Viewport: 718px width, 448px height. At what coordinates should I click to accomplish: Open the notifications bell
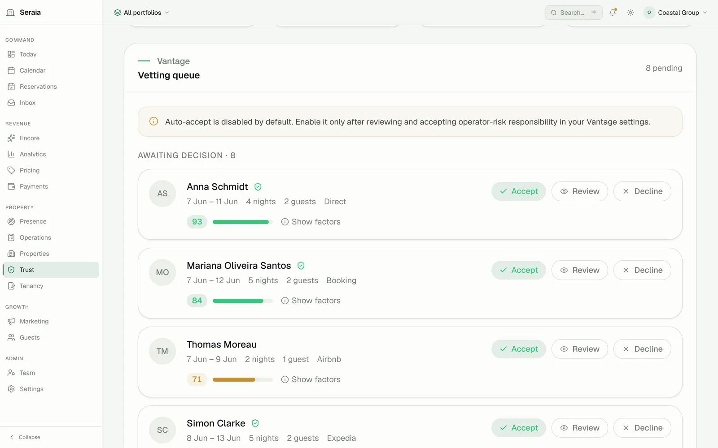(613, 13)
